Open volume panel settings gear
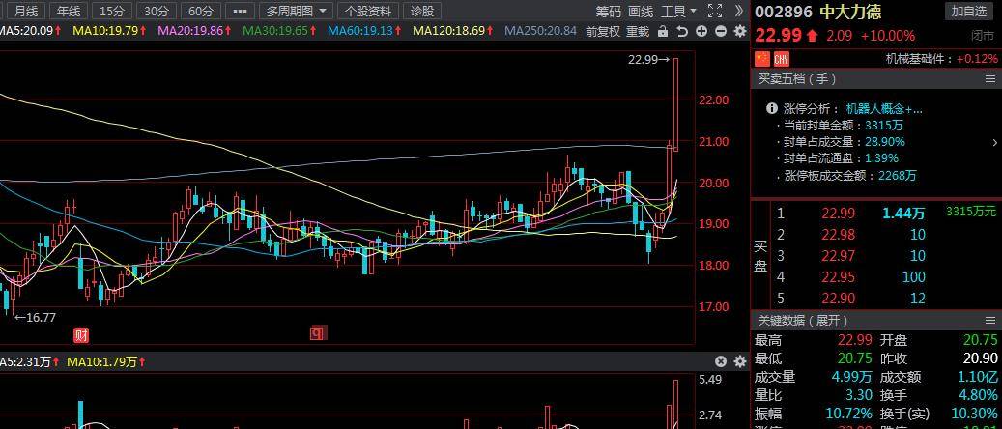This screenshot has width=1002, height=429. (x=740, y=361)
